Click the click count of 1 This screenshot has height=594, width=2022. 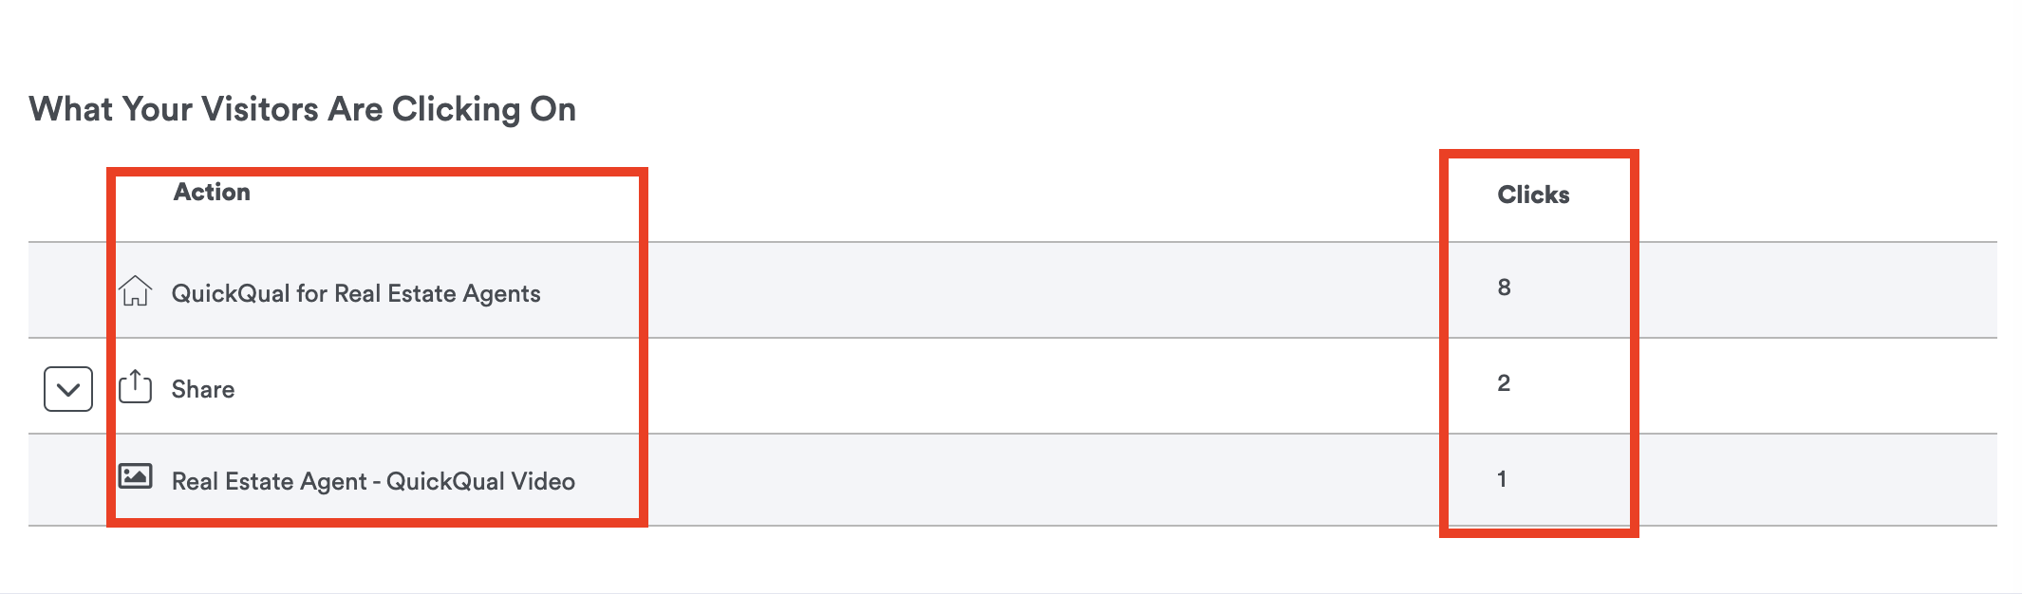pos(1502,479)
